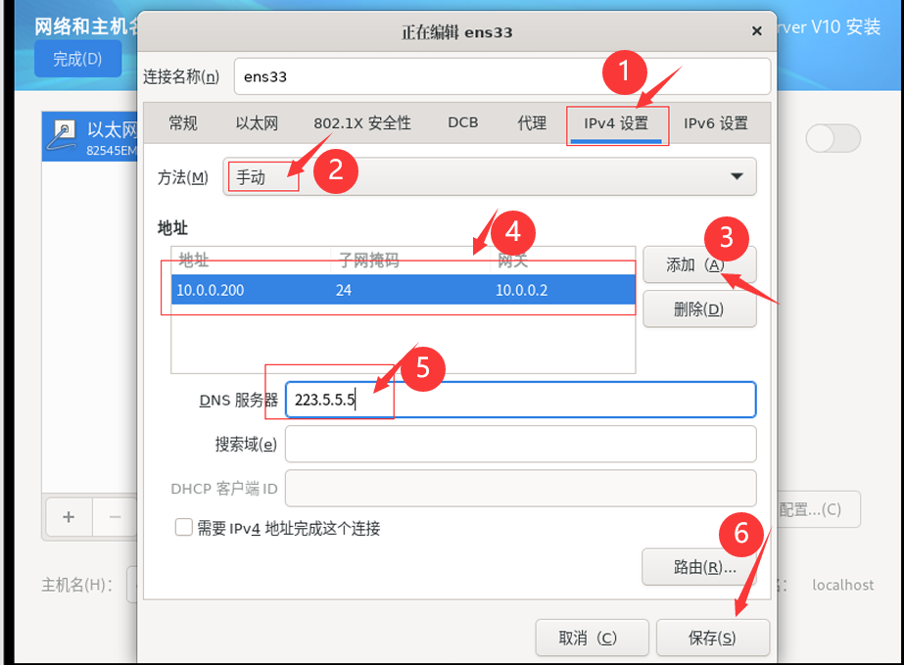
Task: Click the 保存 save button
Action: 713,638
